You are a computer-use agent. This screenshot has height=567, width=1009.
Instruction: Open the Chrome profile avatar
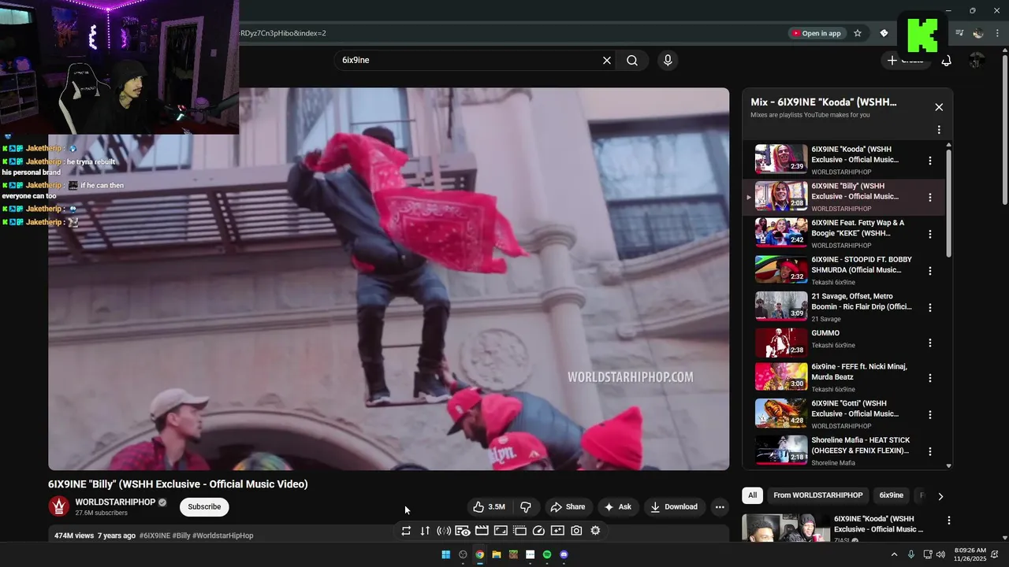pyautogui.click(x=978, y=33)
